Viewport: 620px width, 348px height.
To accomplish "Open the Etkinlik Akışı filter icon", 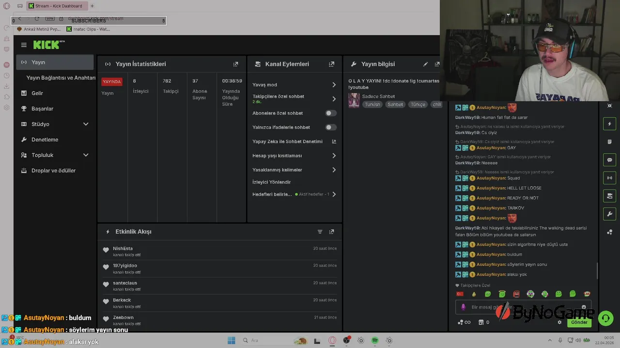I will coord(320,232).
